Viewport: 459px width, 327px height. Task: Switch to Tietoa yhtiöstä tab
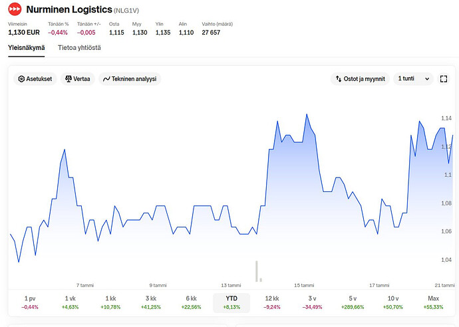[79, 48]
